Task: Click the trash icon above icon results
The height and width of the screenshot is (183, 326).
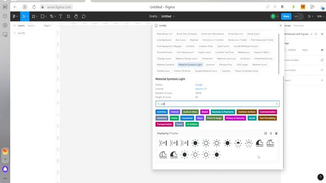Action: (276, 133)
